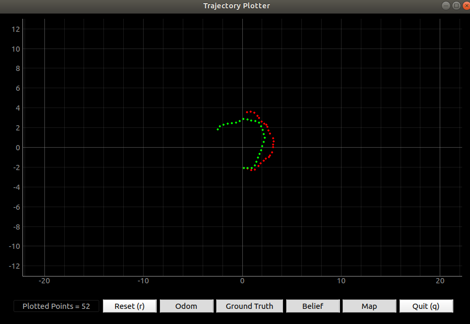Click the x-axis label 0

[242, 281]
